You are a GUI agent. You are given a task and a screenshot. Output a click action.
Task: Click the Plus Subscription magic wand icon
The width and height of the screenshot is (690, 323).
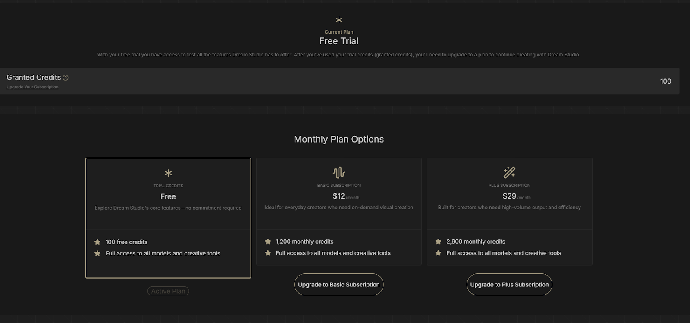pyautogui.click(x=509, y=173)
